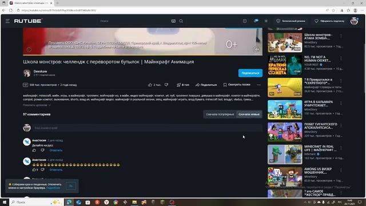Open options for the zombie attack video
Viewport: 366px width, 206px height.
tap(341, 35)
